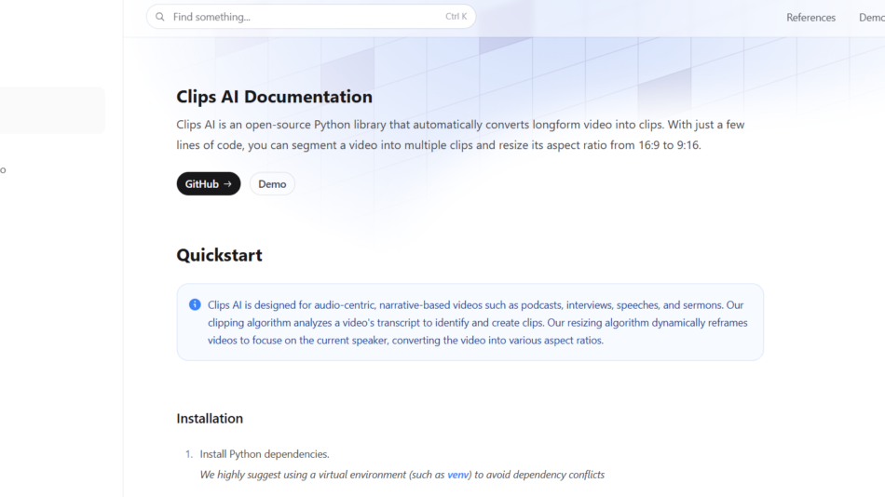Image resolution: width=885 pixels, height=497 pixels.
Task: Focus the "Find something..." search field
Action: point(298,17)
